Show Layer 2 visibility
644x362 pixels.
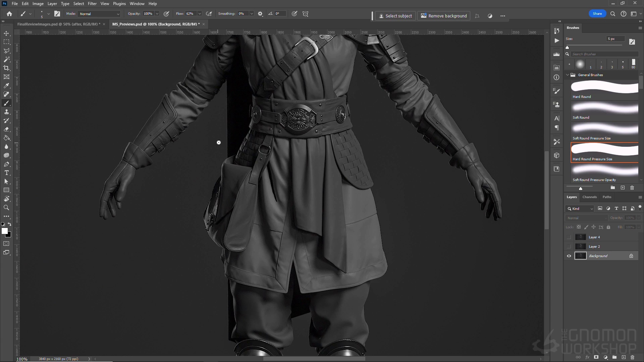(x=569, y=246)
